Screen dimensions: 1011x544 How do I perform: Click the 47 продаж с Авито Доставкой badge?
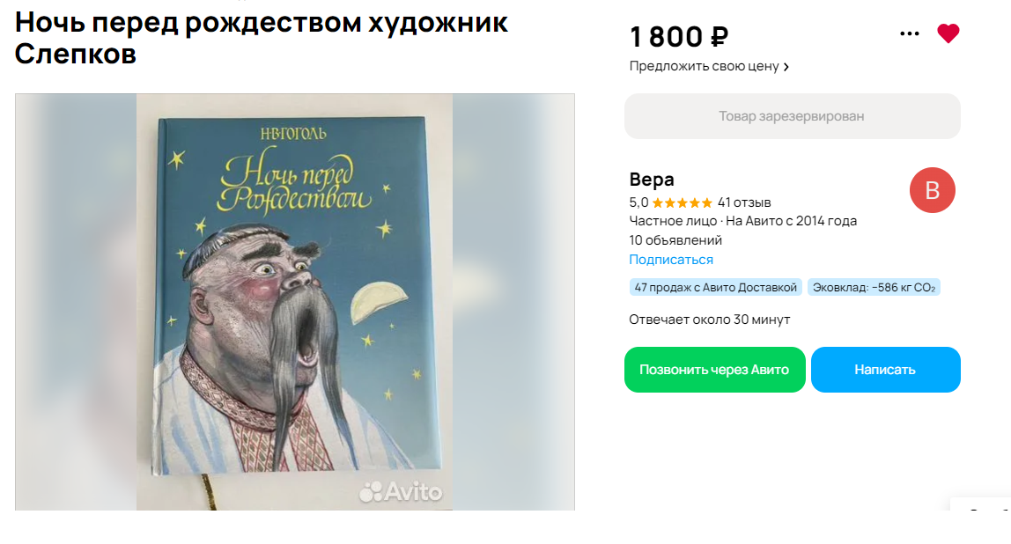pyautogui.click(x=715, y=288)
